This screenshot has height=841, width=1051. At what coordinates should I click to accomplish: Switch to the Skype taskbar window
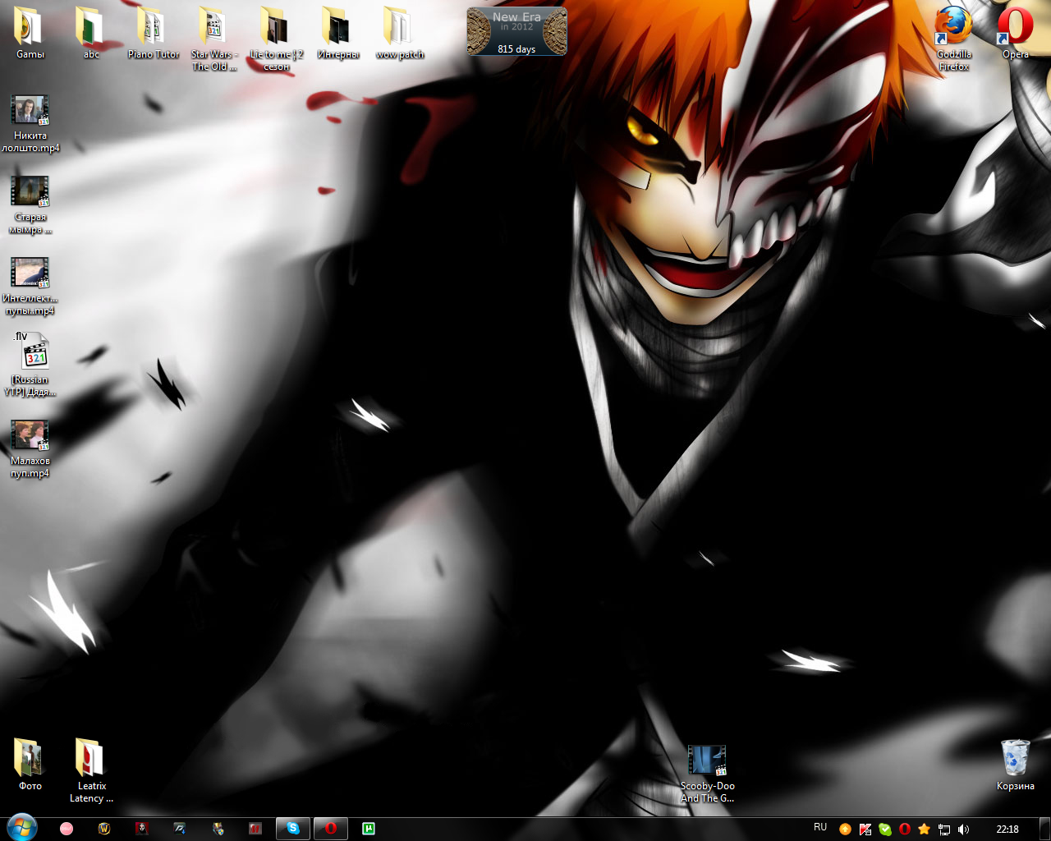293,829
